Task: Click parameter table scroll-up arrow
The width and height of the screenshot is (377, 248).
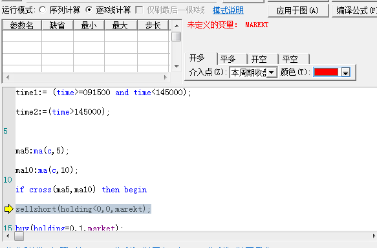Action: 177,26
